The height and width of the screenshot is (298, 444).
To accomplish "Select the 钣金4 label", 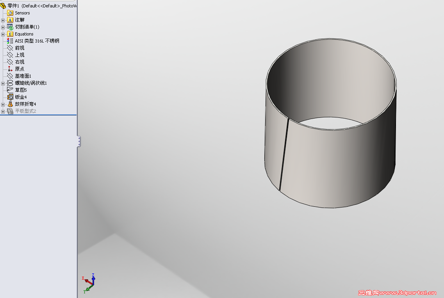I will (x=21, y=97).
